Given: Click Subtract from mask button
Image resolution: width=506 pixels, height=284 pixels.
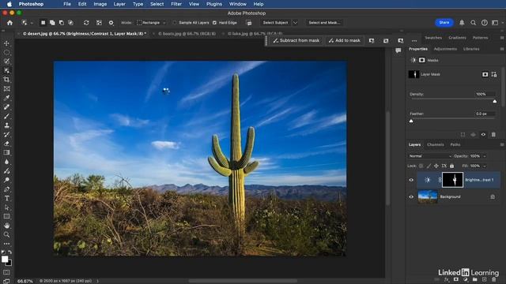Looking at the screenshot, I should (296, 40).
